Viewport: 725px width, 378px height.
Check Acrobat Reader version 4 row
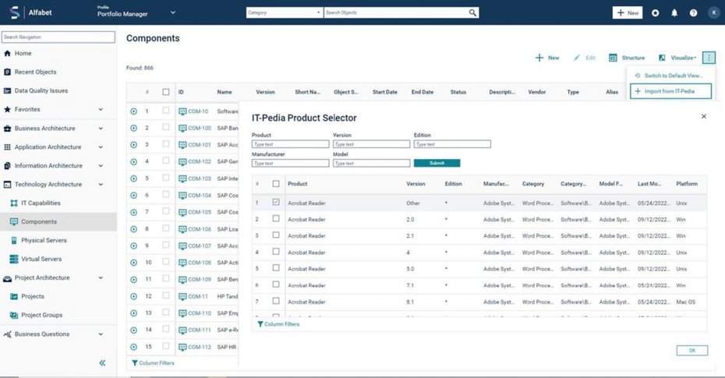(276, 252)
